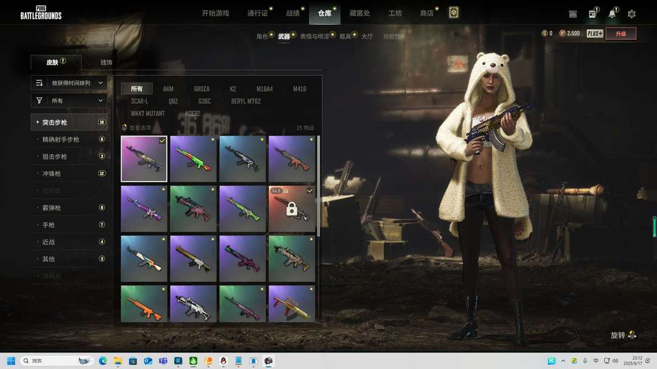Click the volume speaker icon in system tray
The width and height of the screenshot is (657, 369).
pos(615,361)
